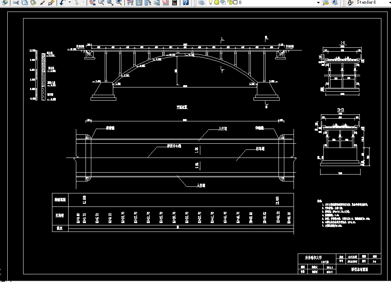Select the 桥面高程 table header
This screenshot has width=391, height=282.
[x=60, y=200]
